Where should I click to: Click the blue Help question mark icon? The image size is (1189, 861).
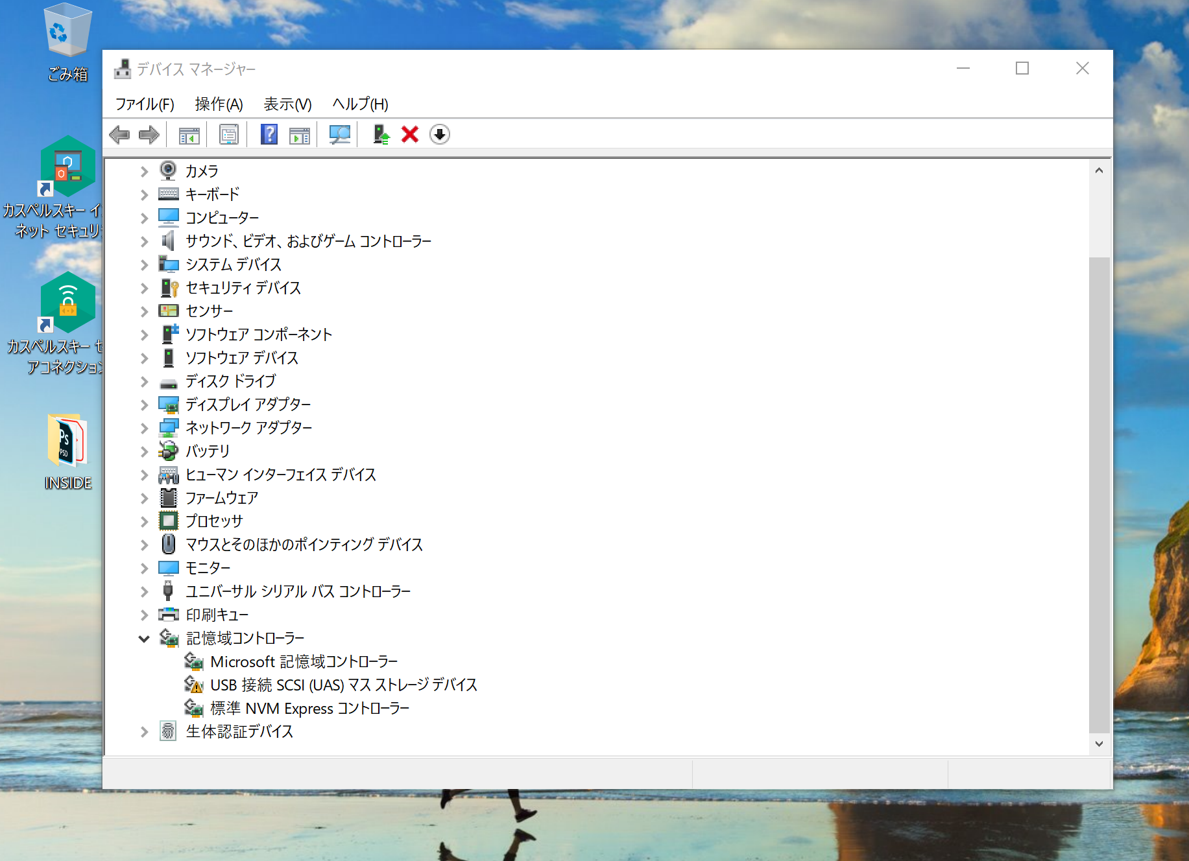tap(269, 135)
